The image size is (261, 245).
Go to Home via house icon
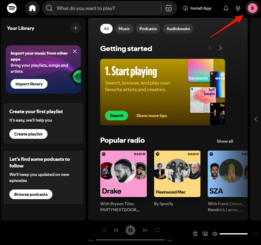click(32, 8)
